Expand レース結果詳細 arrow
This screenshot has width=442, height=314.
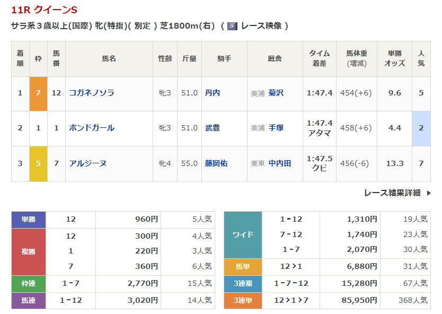point(428,193)
